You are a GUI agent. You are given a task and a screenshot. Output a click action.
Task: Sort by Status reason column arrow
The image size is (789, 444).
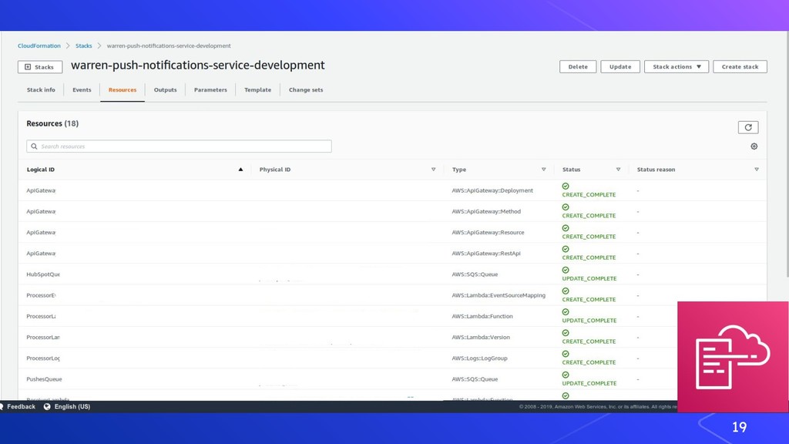(x=757, y=170)
